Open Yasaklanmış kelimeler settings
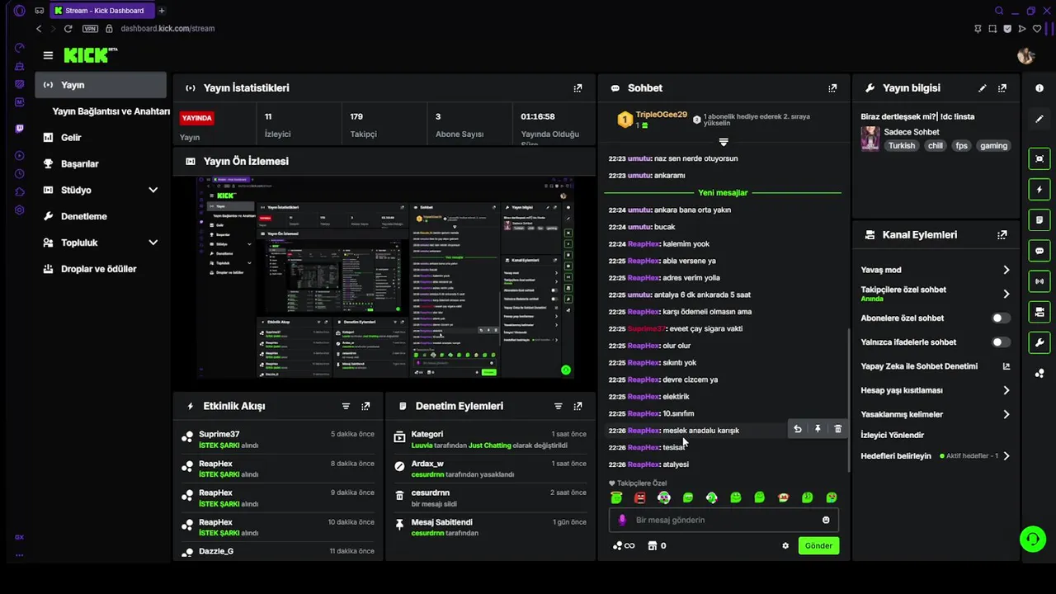Screen dimensions: 1056x594 click(x=935, y=414)
